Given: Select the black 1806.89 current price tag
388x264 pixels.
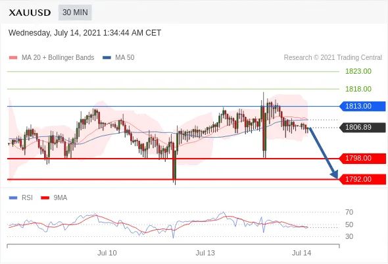Looking at the screenshot, I should click(362, 127).
